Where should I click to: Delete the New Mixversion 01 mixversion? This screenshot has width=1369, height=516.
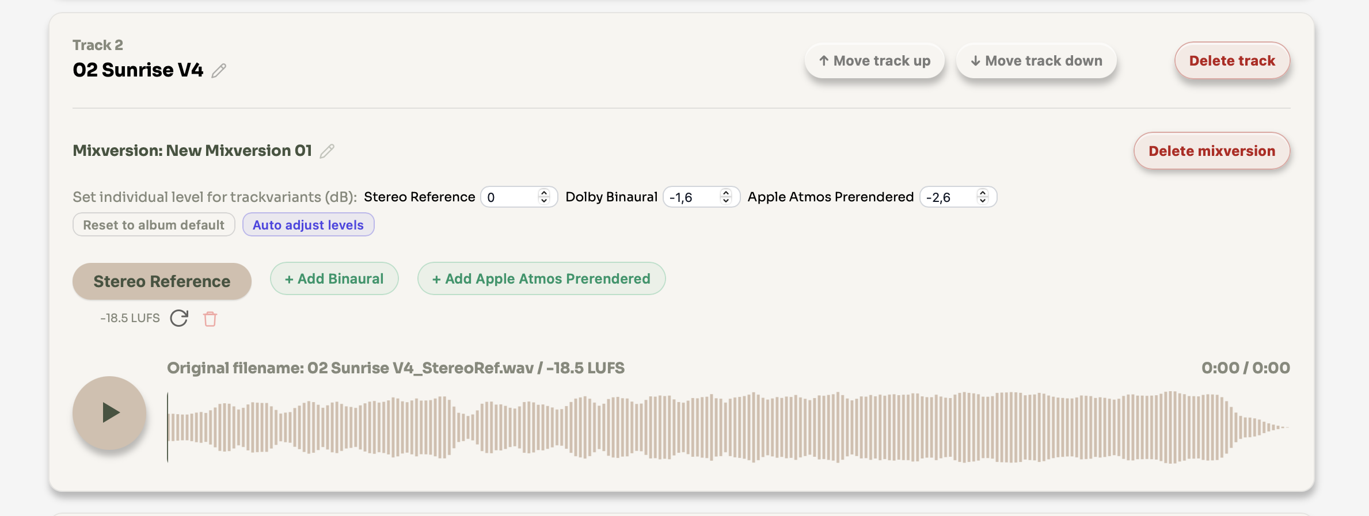[1211, 151]
